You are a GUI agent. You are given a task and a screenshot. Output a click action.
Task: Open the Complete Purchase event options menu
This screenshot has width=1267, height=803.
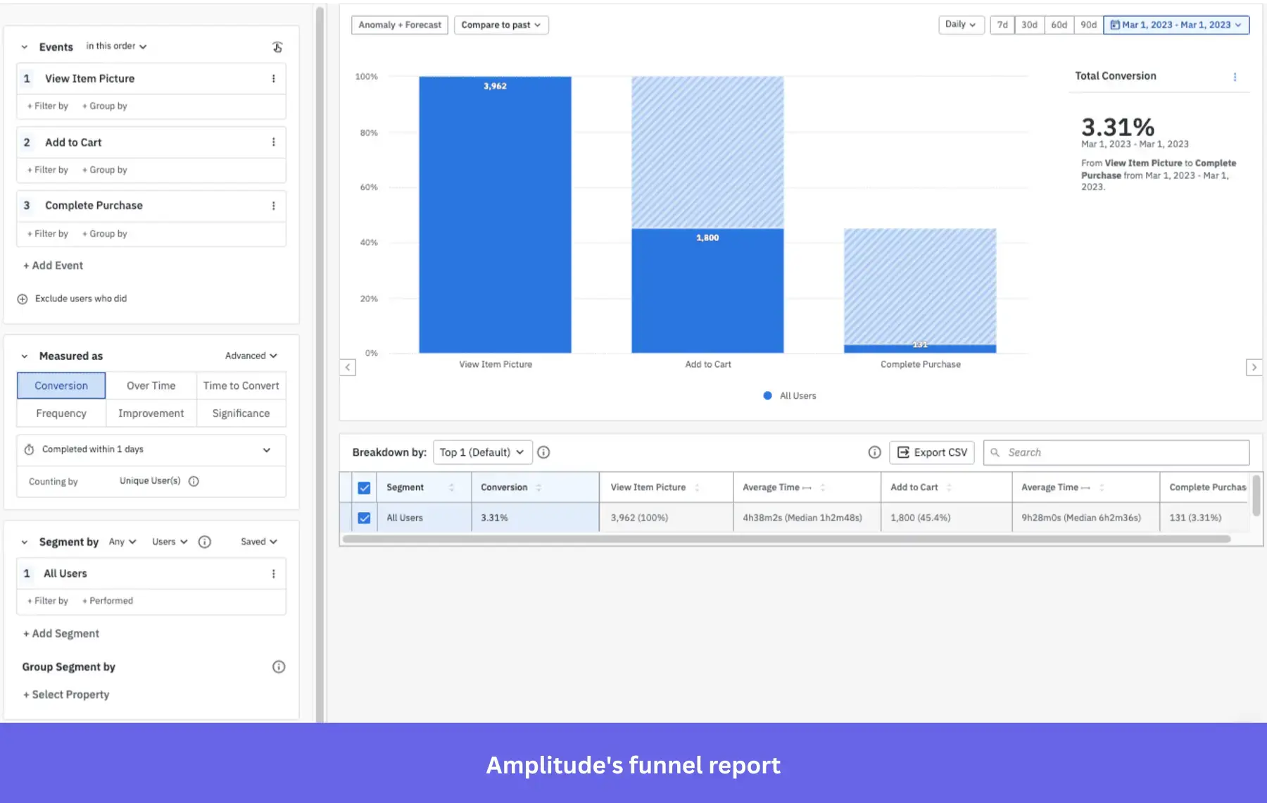click(x=275, y=205)
